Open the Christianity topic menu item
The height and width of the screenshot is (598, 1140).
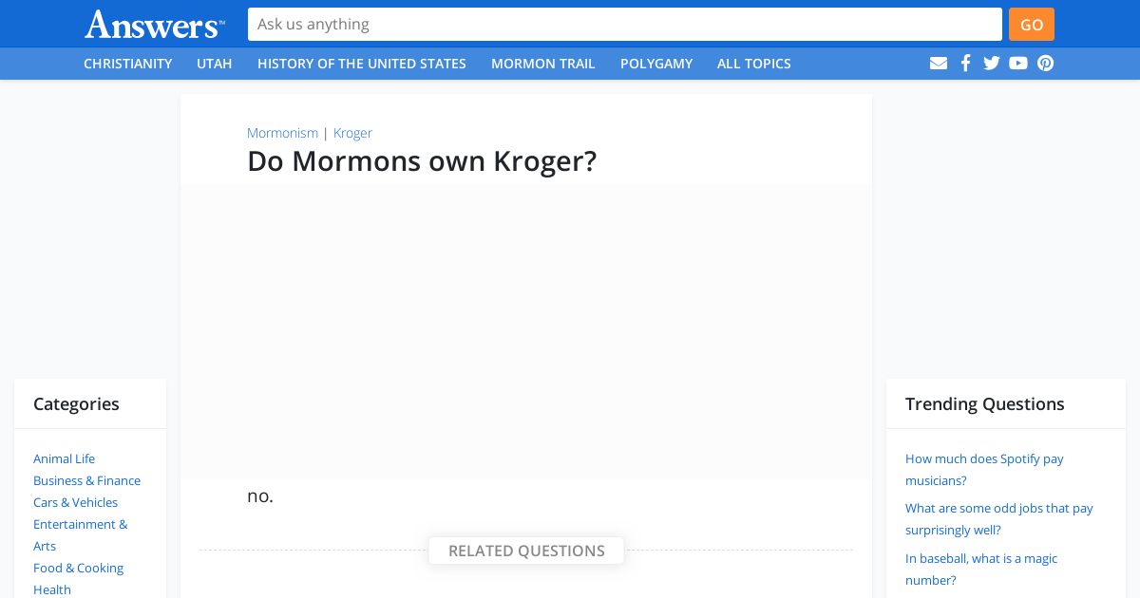tap(128, 64)
